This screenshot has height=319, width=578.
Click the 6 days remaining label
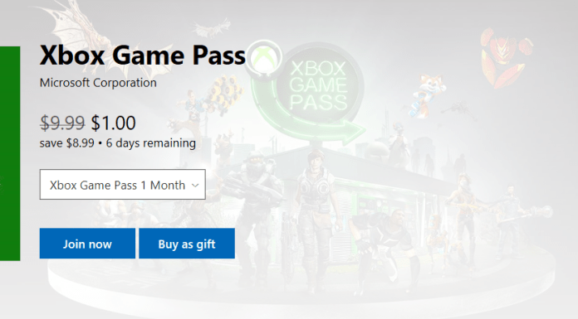(x=151, y=143)
